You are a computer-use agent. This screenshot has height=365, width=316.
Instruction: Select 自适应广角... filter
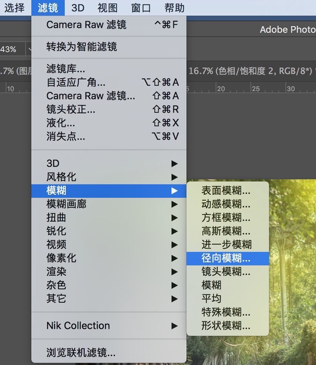109,82
